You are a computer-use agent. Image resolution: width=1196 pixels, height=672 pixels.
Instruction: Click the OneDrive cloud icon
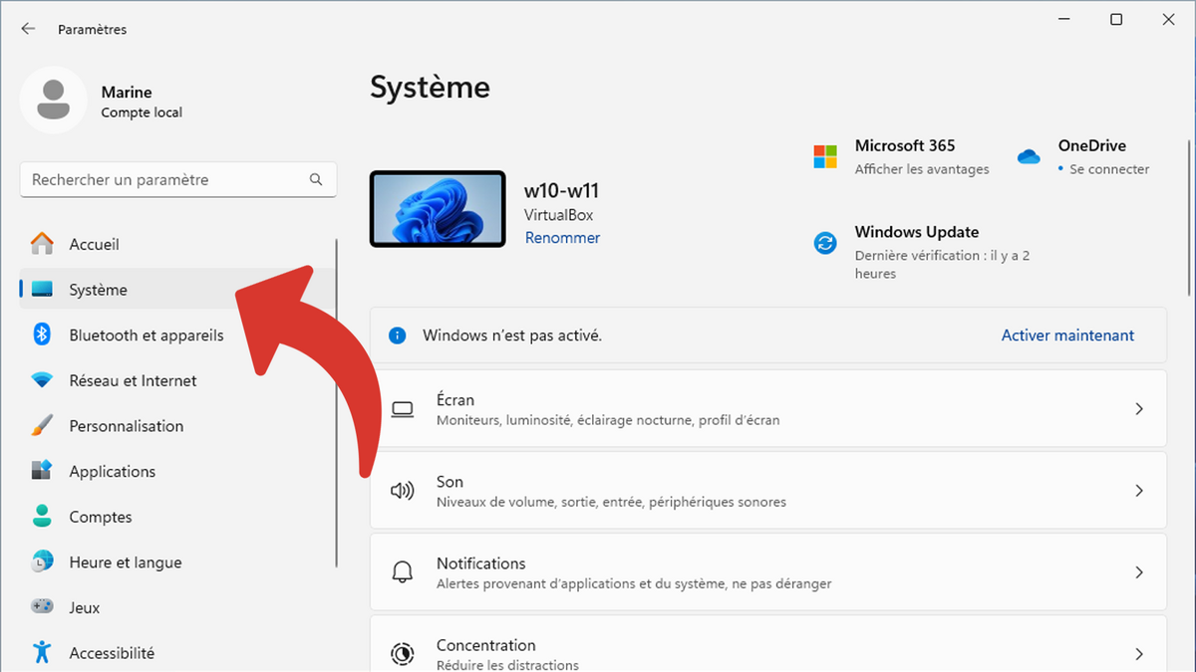tap(1029, 156)
